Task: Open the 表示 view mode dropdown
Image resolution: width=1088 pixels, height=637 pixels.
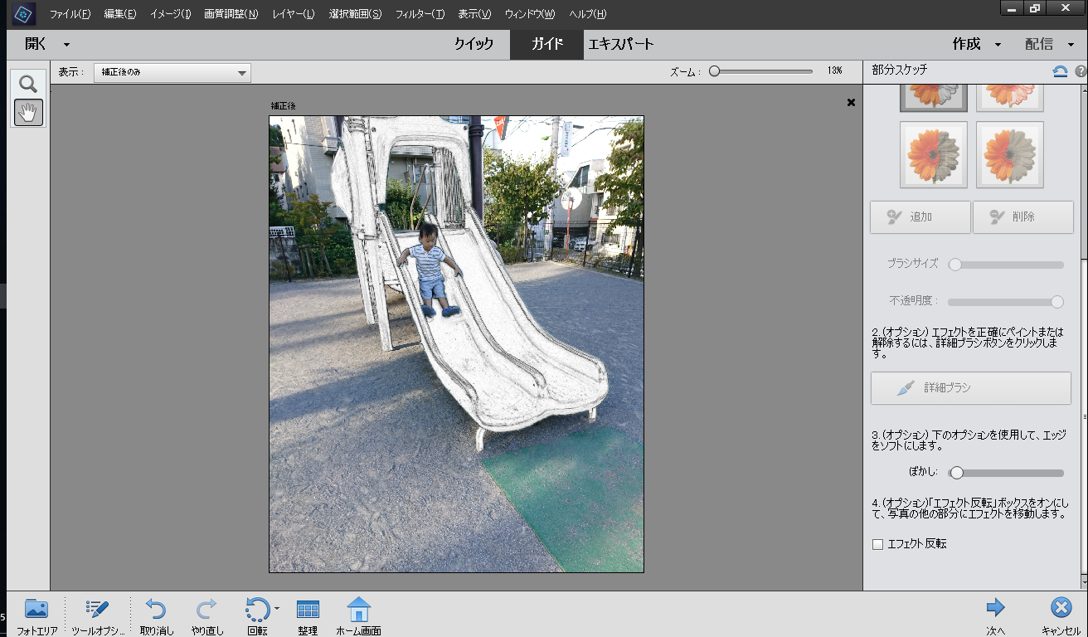Action: click(x=172, y=72)
